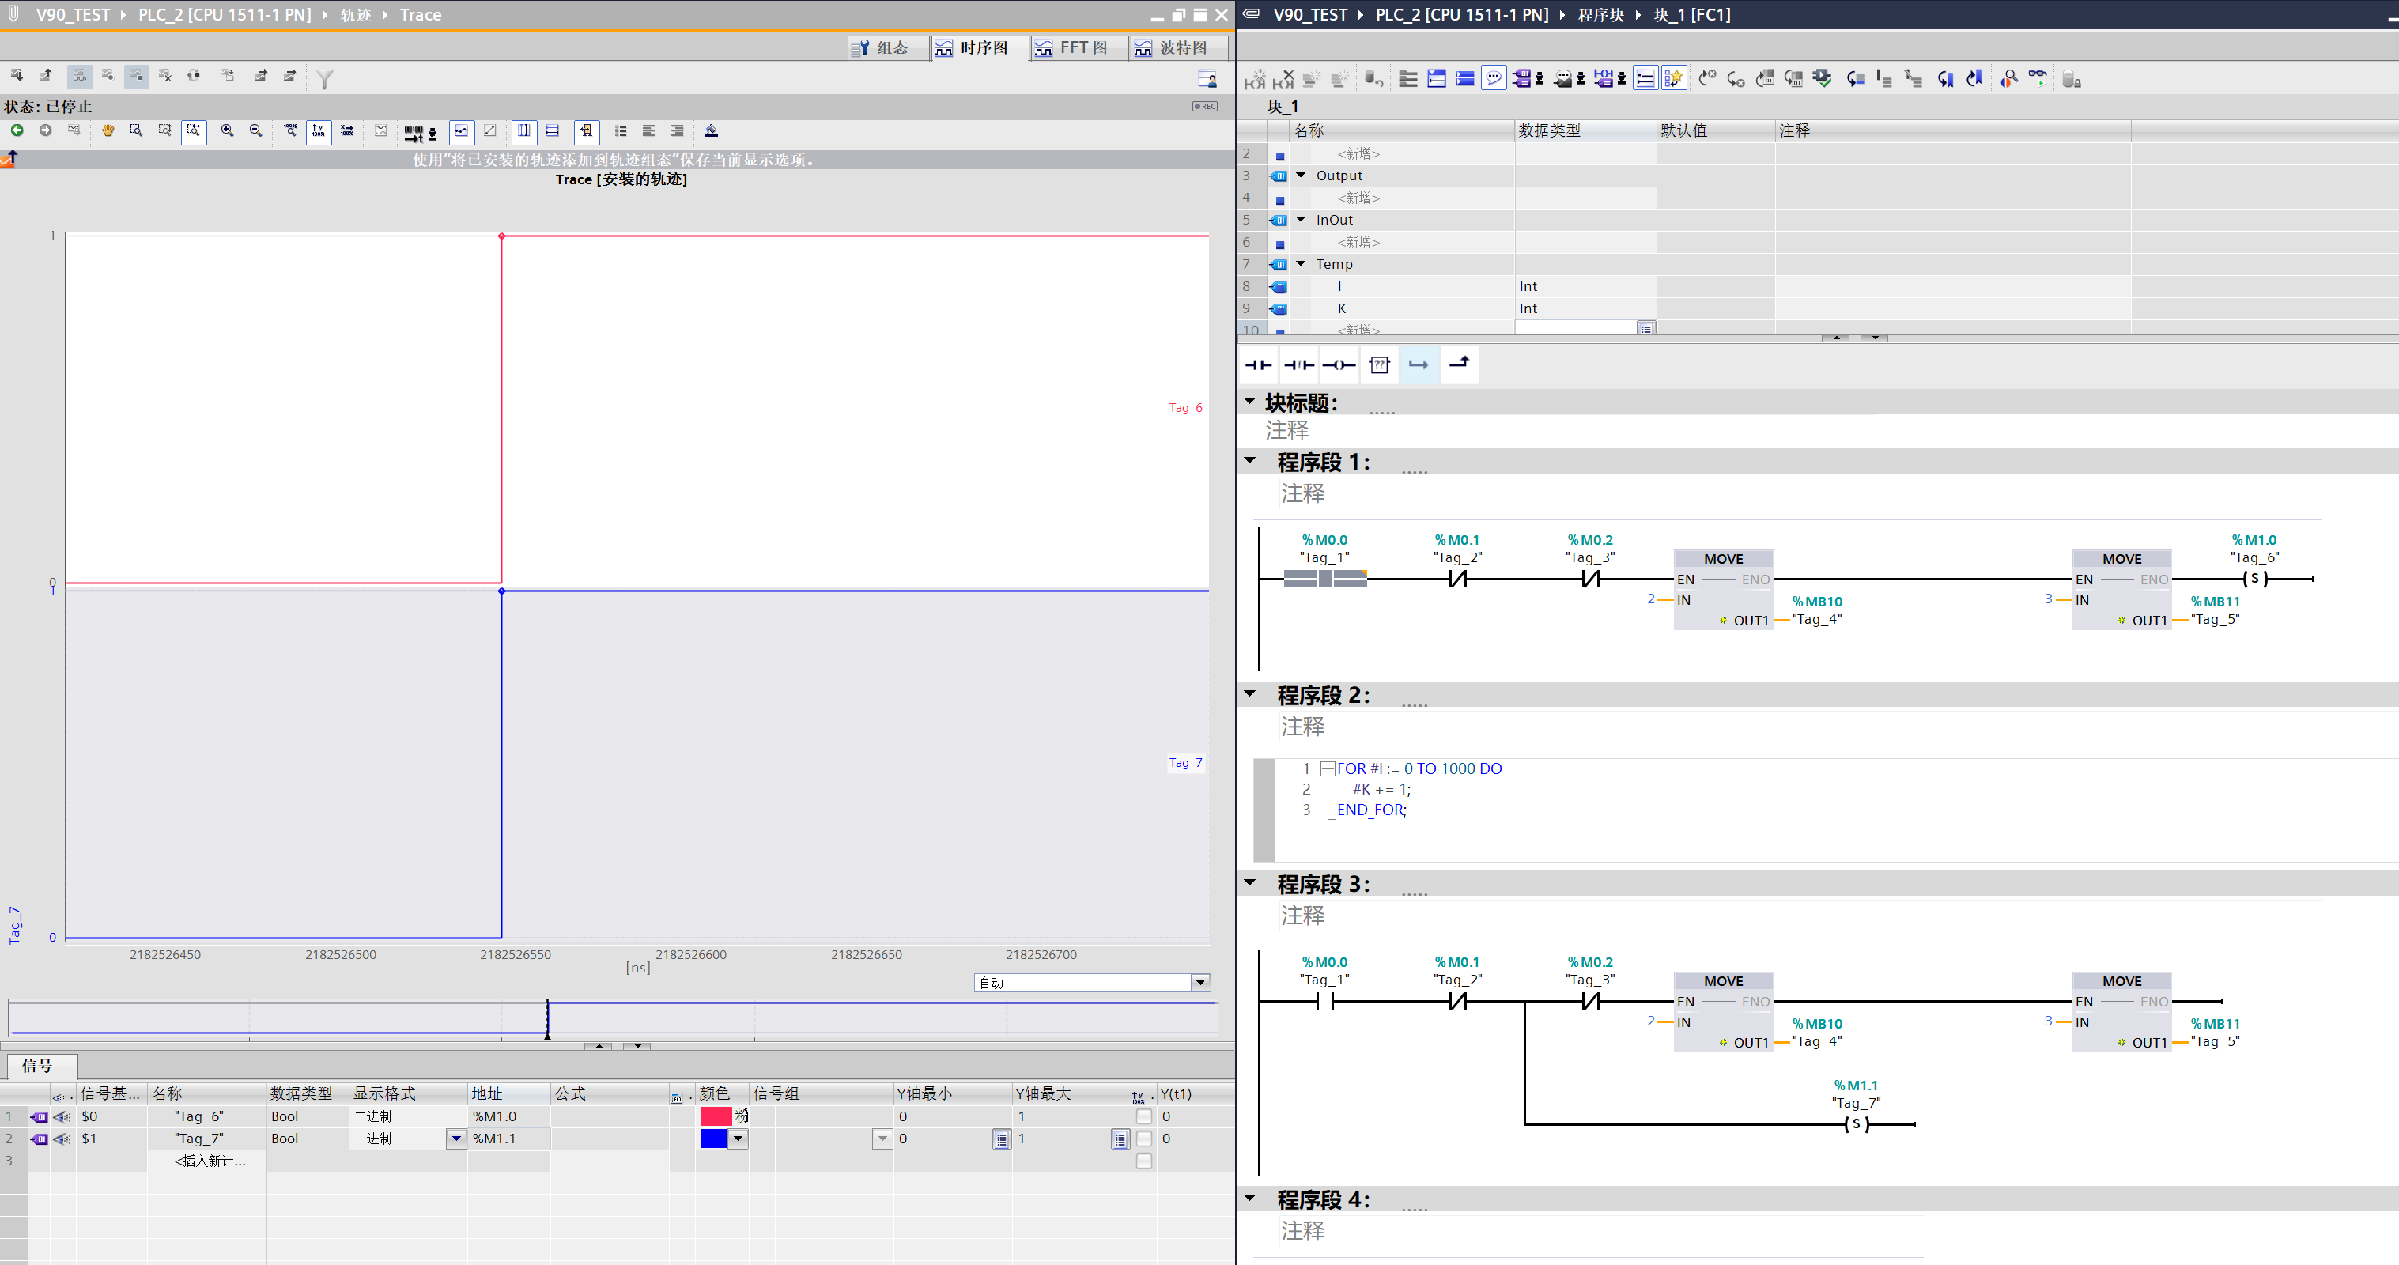This screenshot has width=2399, height=1265.
Task: Select the hand pan tool
Action: pos(108,130)
